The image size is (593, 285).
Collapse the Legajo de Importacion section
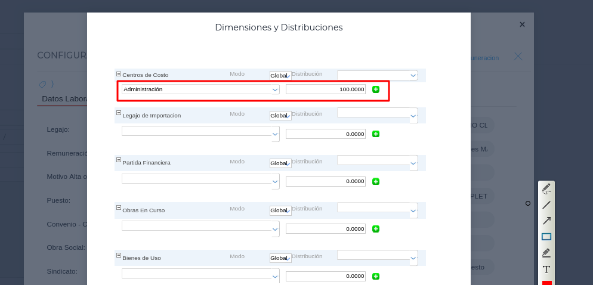118,112
